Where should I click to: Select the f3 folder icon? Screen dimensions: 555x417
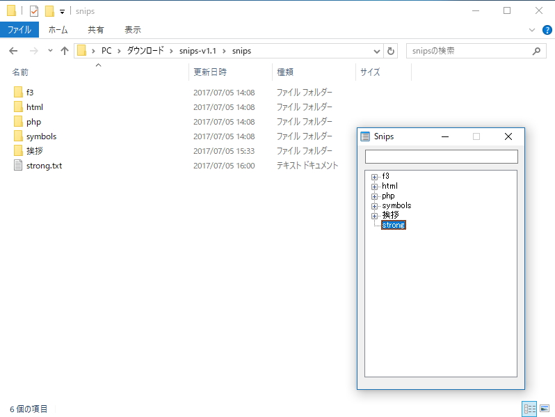click(x=18, y=93)
